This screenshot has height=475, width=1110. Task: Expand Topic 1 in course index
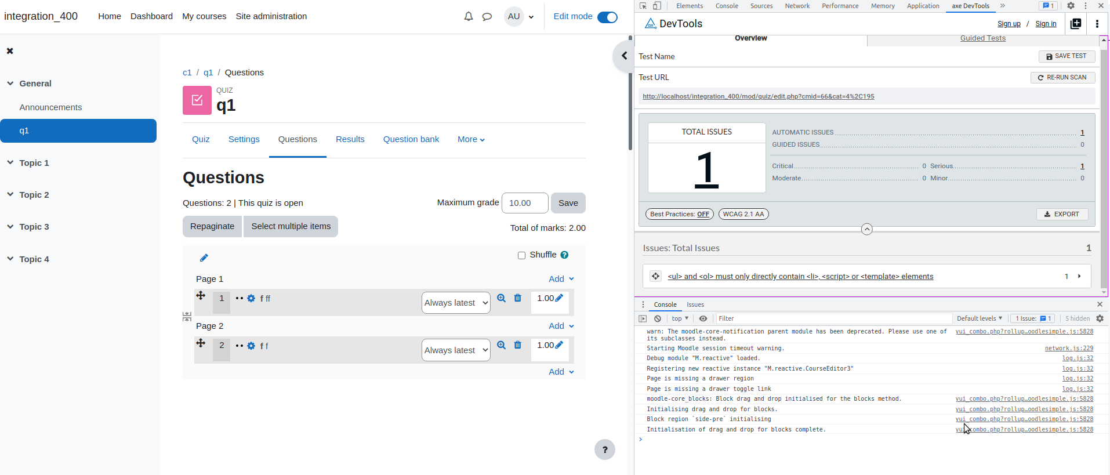click(10, 163)
